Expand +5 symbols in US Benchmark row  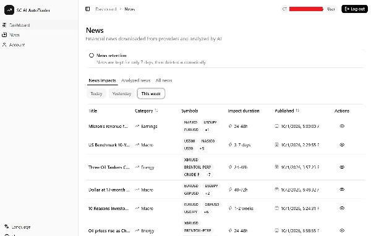[x=202, y=148]
